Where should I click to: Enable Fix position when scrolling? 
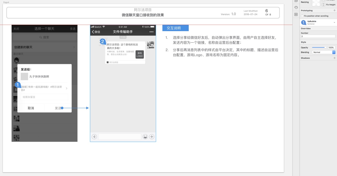coord(303,16)
